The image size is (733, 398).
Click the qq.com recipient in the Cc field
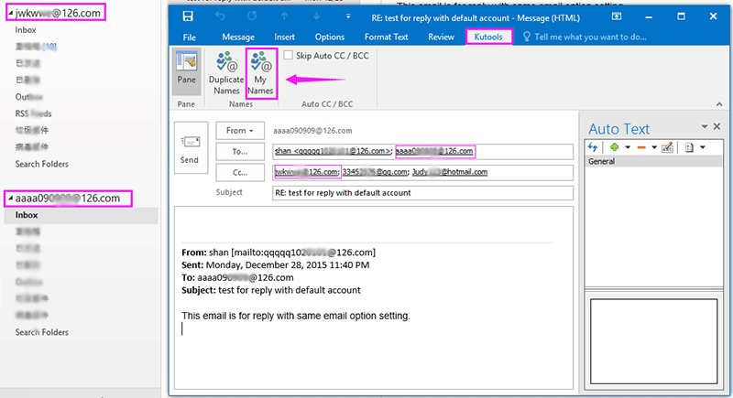coord(375,172)
